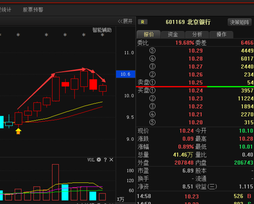Click the 最低 value 10.01
Viewport: 254px width, 204px height.
[246, 147]
